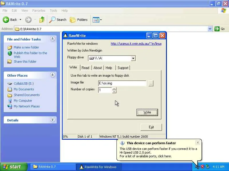
Task: Open the My Documents icon in Other Places
Action: tap(10, 89)
